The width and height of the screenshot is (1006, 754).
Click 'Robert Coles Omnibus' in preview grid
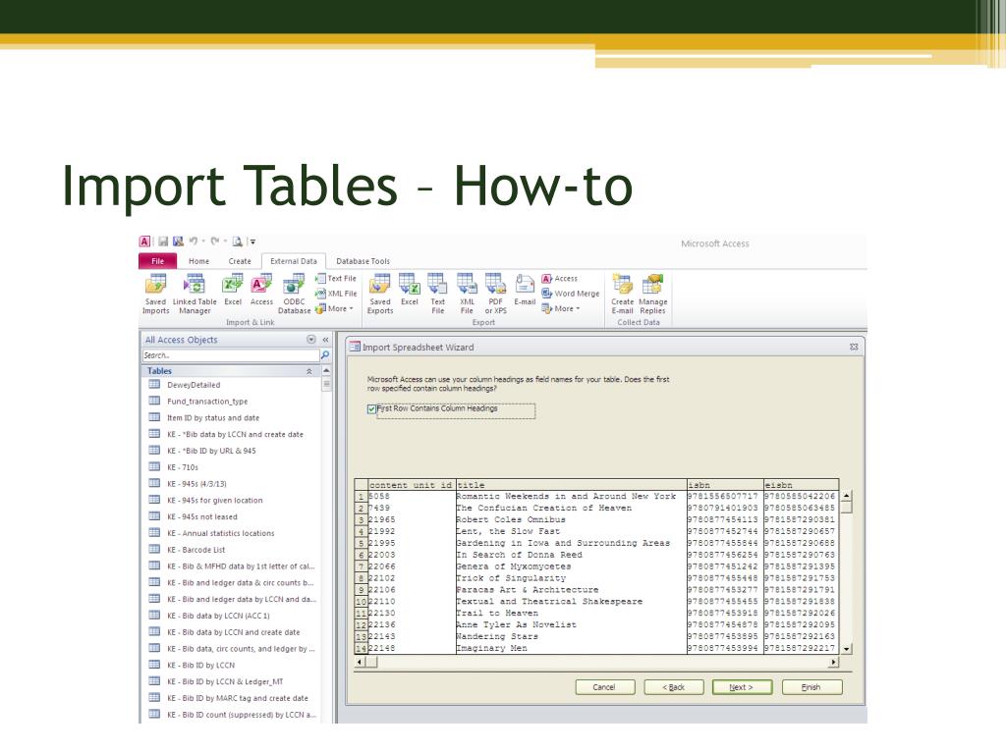511,520
